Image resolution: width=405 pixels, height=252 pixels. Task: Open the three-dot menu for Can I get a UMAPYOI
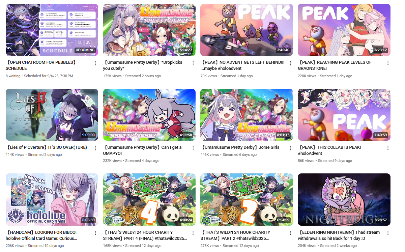[x=193, y=148]
